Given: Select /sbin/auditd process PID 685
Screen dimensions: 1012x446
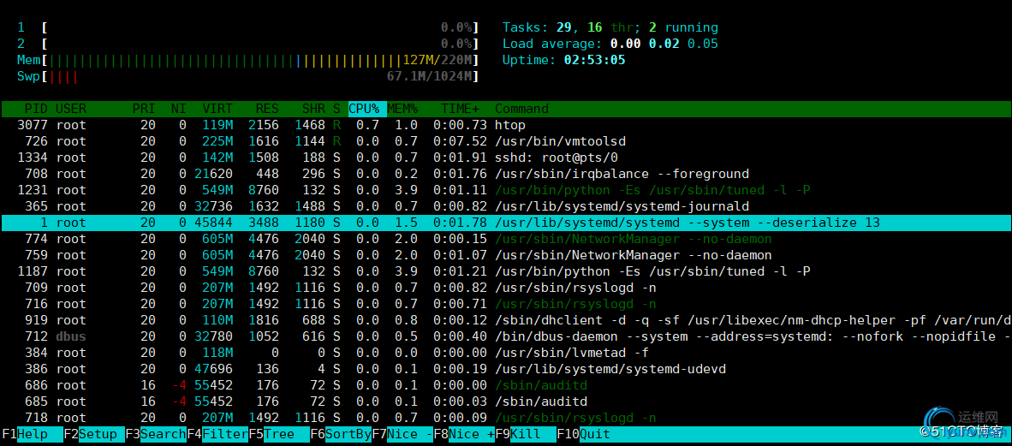Looking at the screenshot, I should click(506, 401).
